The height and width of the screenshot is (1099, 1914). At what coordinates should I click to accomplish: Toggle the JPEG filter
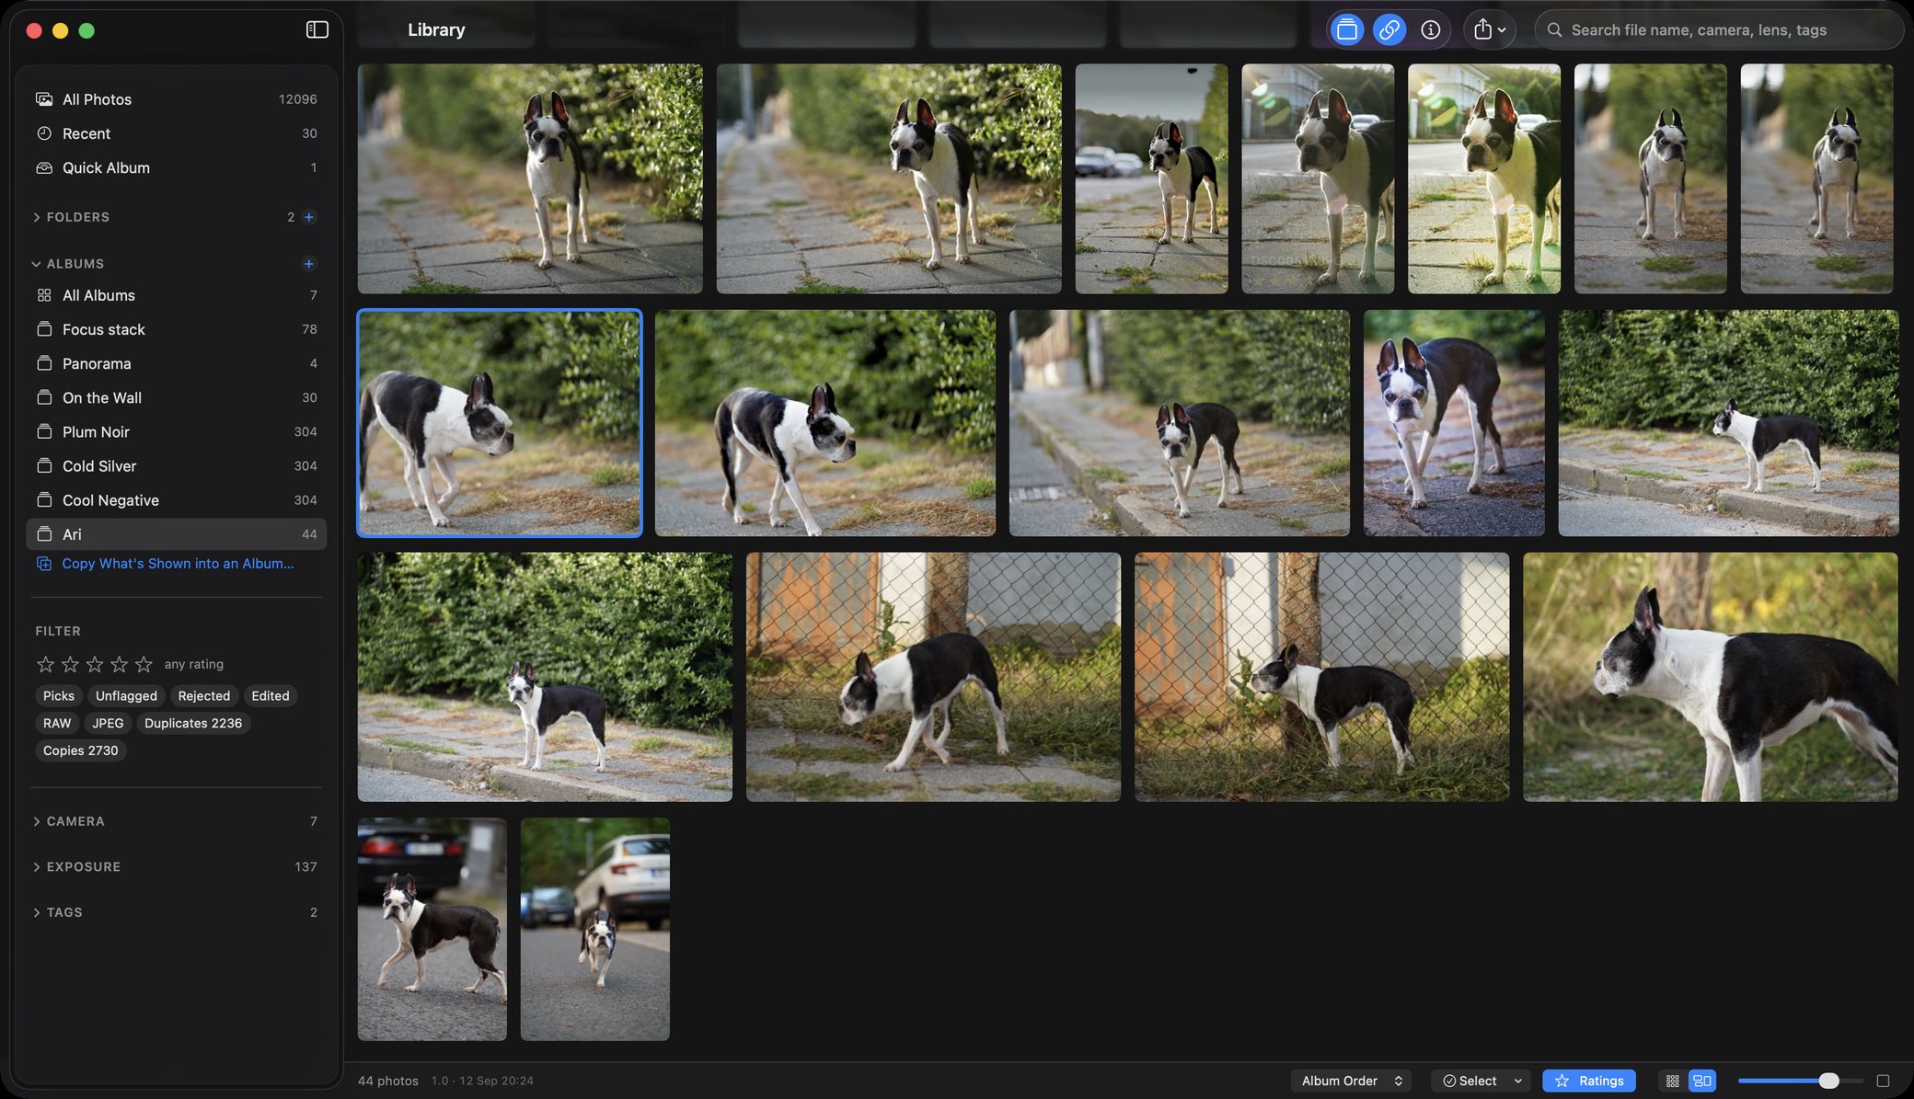(x=108, y=724)
